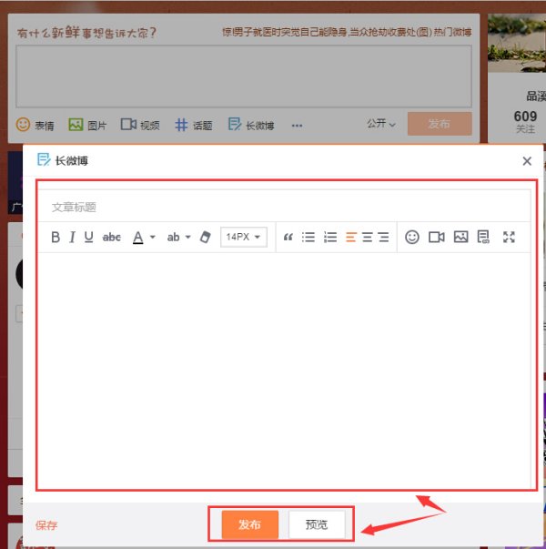
Task: Click the 预览 preview button
Action: click(x=317, y=524)
